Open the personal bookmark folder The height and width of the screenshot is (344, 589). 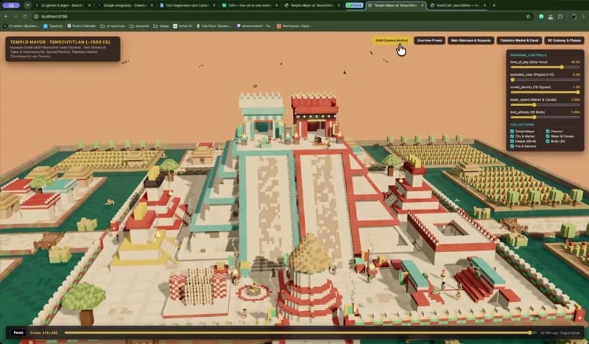(x=139, y=26)
